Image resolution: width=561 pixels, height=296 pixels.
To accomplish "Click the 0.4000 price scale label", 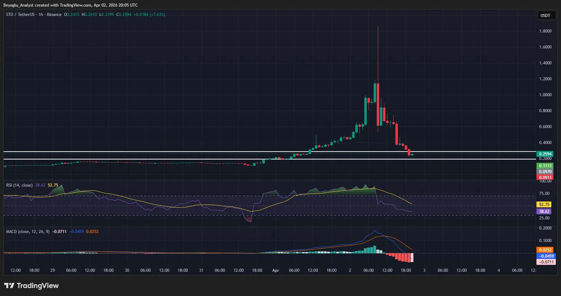I will click(x=545, y=143).
